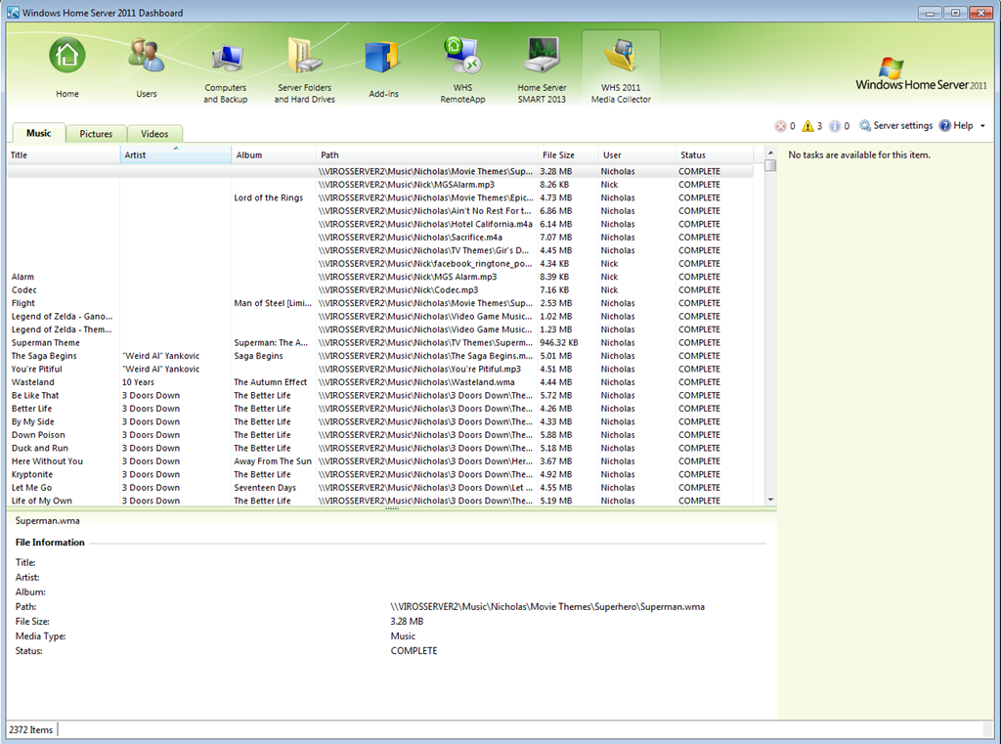This screenshot has width=1001, height=744.
Task: Select the 'Here Without You' row
Action: 380,461
